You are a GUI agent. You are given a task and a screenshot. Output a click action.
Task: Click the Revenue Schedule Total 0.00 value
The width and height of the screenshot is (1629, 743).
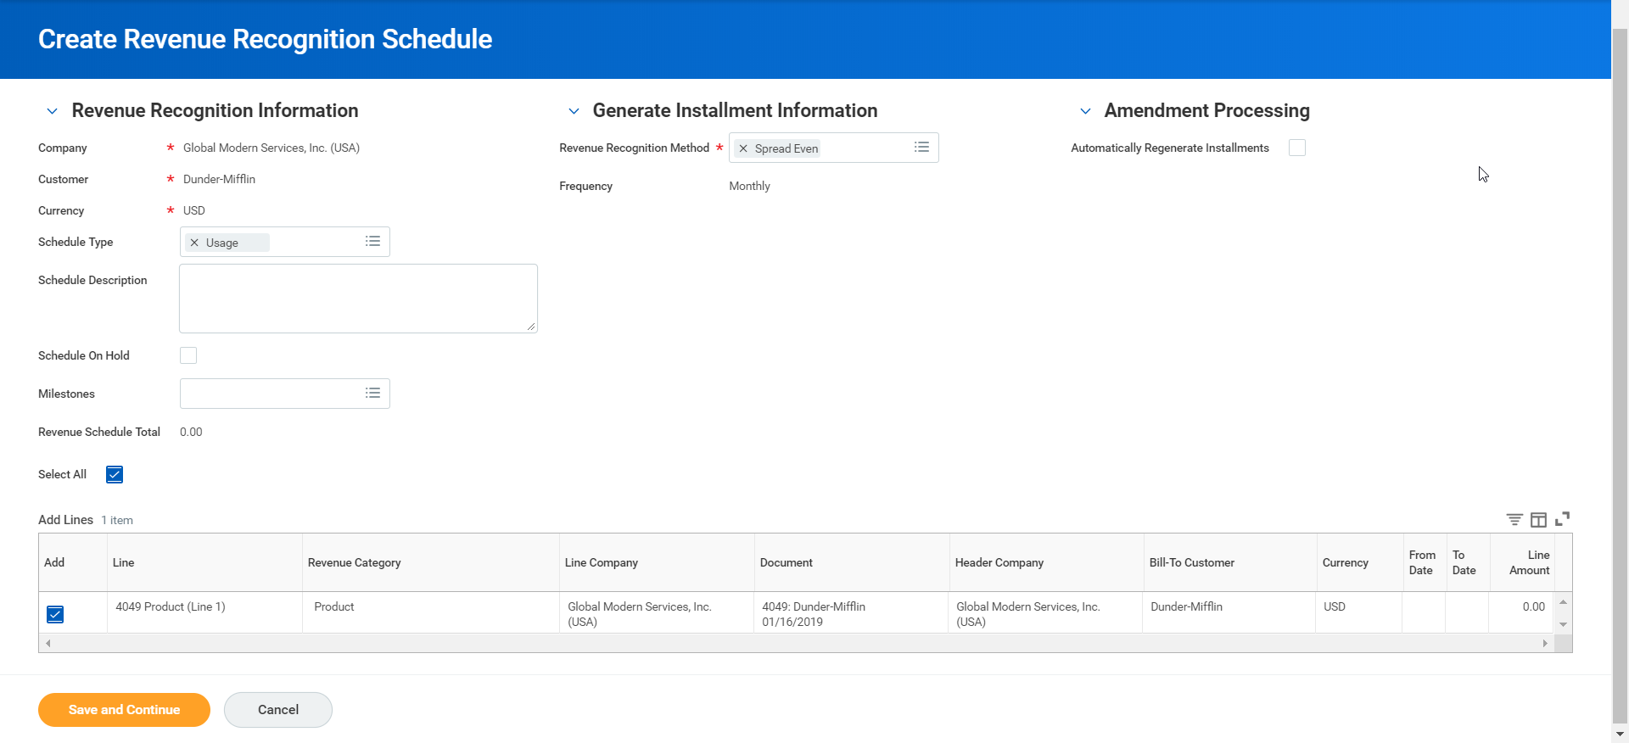pos(191,432)
